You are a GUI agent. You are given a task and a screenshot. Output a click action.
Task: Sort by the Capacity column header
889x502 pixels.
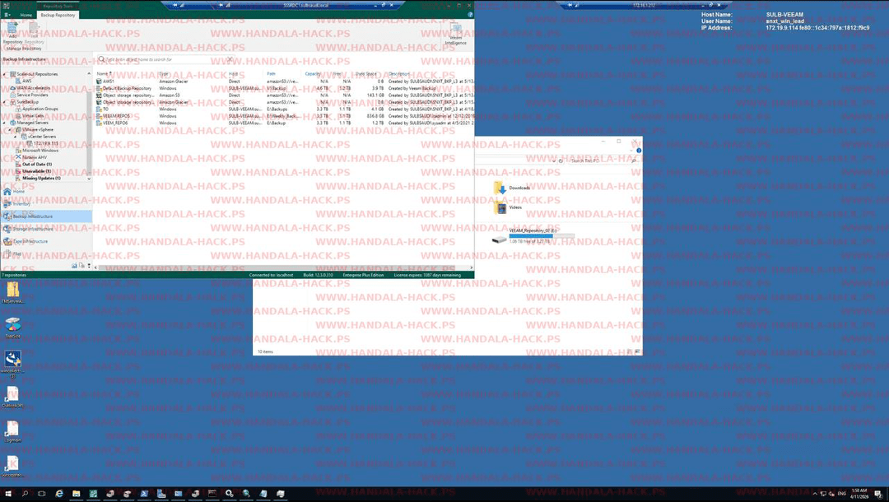(x=313, y=74)
